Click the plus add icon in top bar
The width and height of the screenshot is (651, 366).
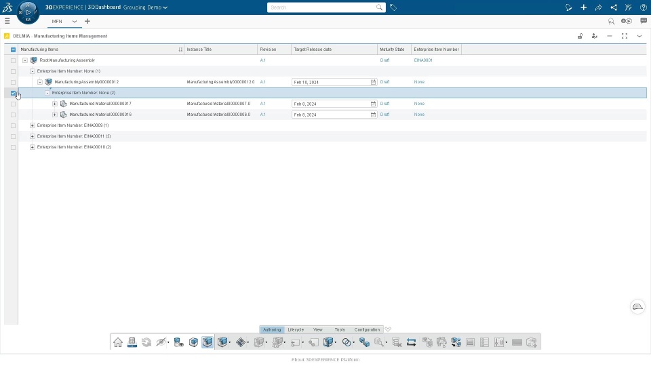[583, 7]
